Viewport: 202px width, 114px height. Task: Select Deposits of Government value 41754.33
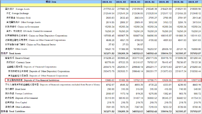click(x=196, y=98)
